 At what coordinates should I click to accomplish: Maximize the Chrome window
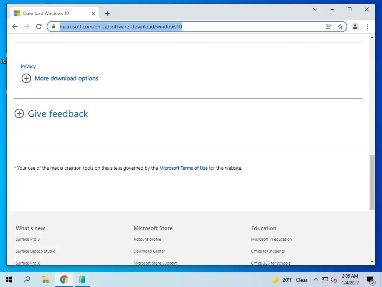349,9
